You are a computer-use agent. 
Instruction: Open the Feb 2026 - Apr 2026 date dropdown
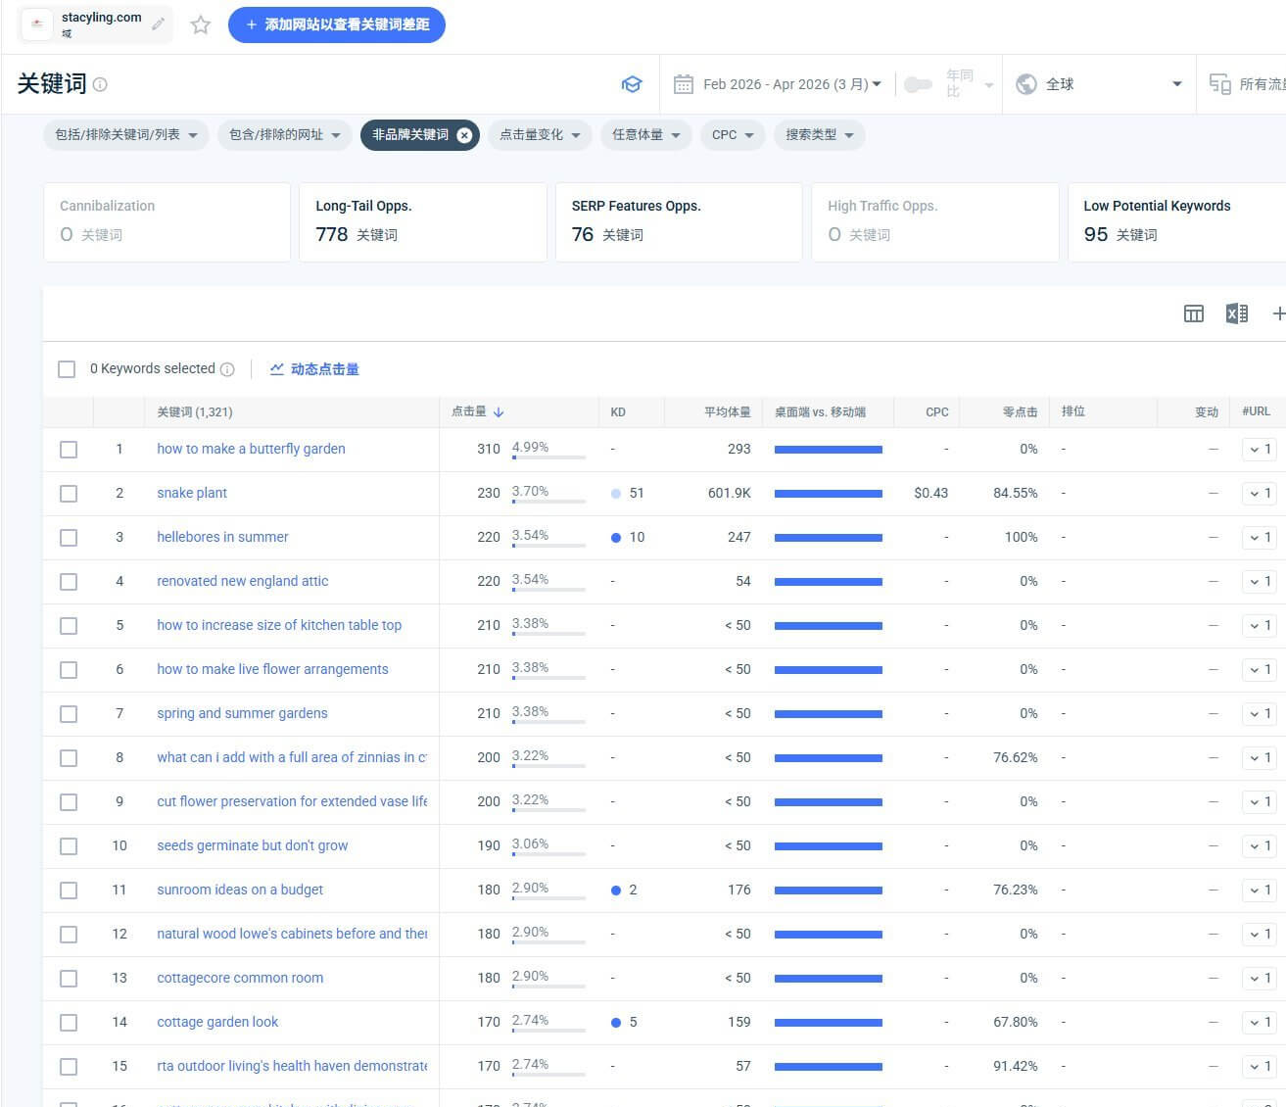click(791, 84)
